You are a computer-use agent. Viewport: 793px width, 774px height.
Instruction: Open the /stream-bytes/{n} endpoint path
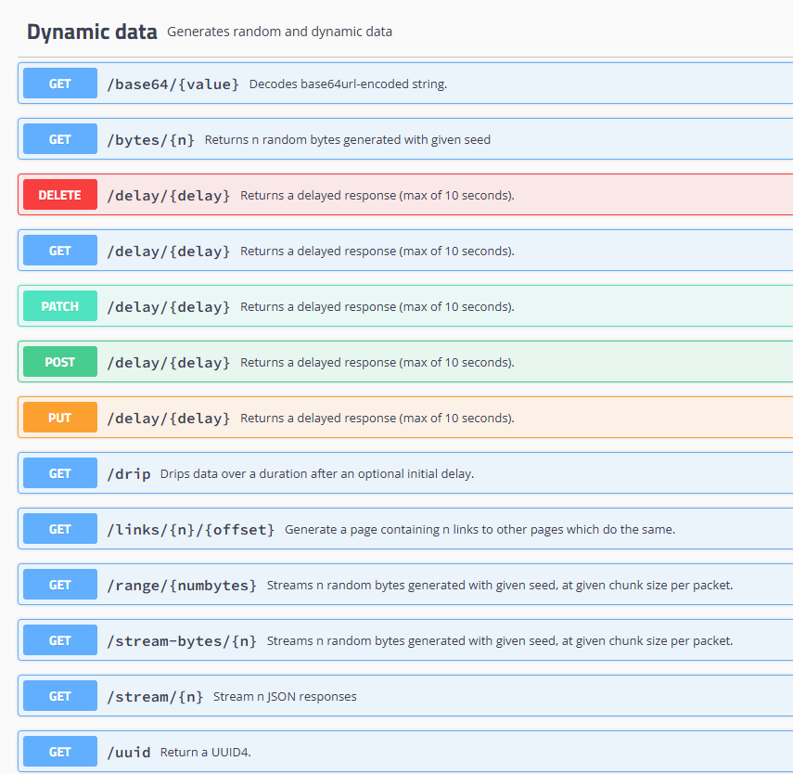(x=182, y=640)
